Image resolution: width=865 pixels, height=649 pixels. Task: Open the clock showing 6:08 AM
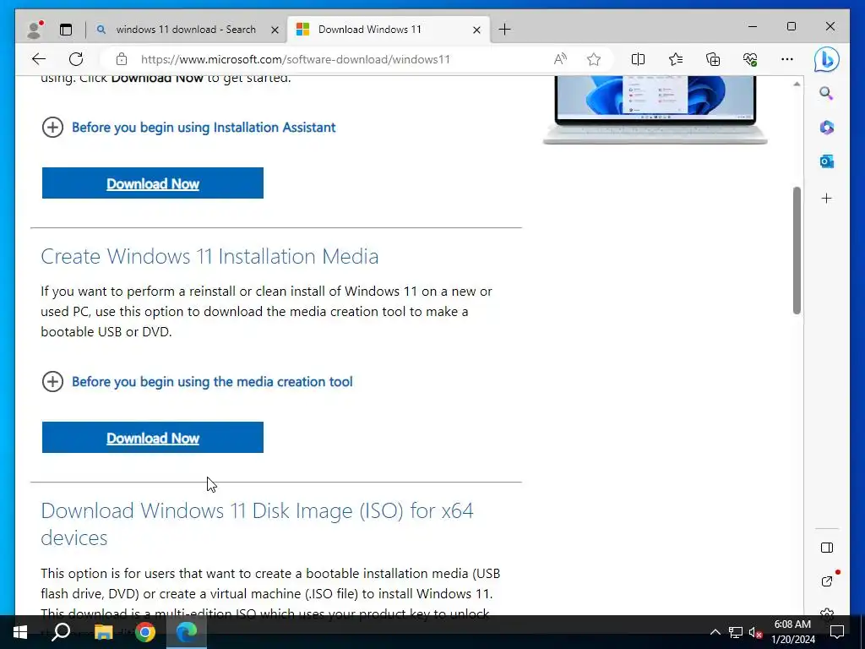(x=792, y=632)
